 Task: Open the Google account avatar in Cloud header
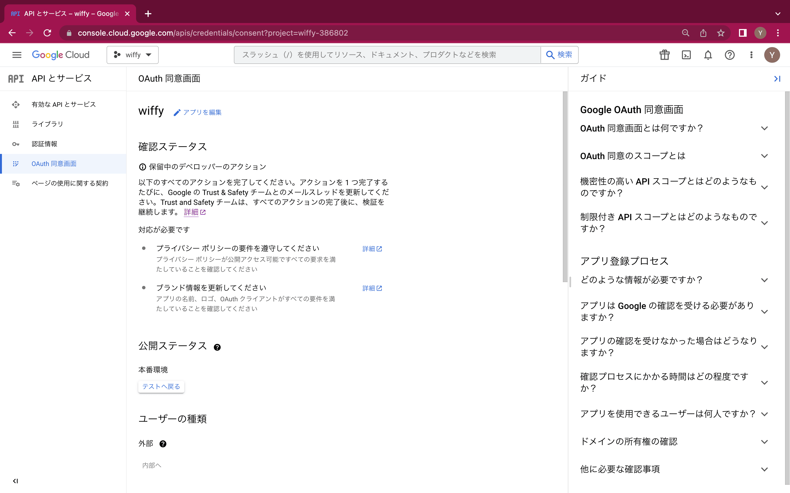(772, 55)
